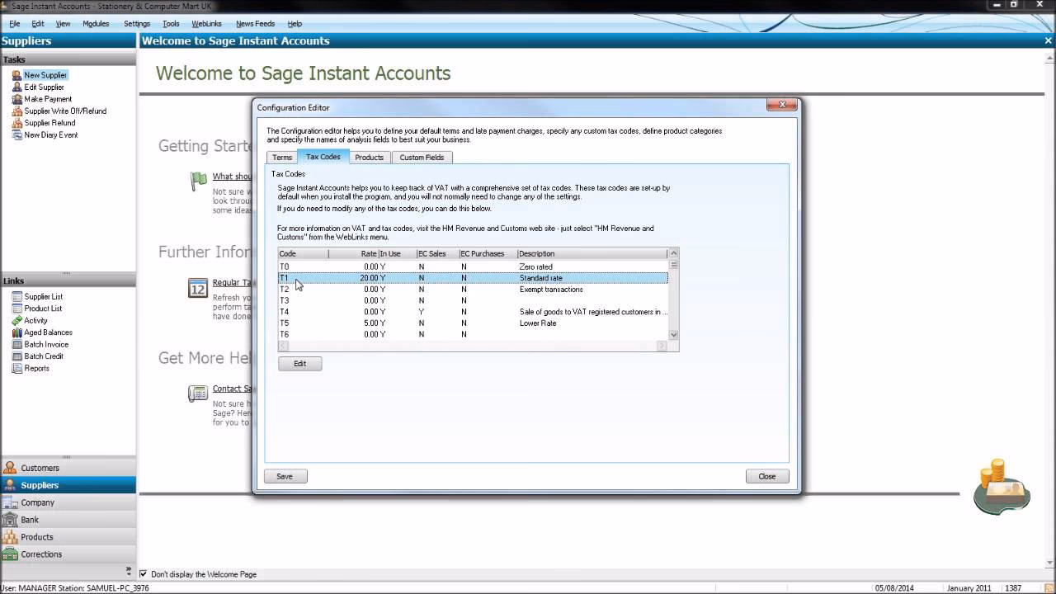Click the Aged Balances link icon
Viewport: 1056px width, 594px height.
click(x=16, y=332)
